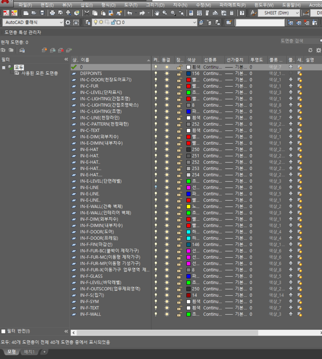Collapse the 모두 filter tree node
Image resolution: width=322 pixels, height=359 pixels.
coord(4,68)
